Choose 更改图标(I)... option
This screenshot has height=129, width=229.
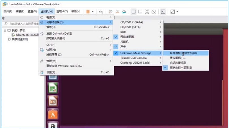(x=186, y=58)
